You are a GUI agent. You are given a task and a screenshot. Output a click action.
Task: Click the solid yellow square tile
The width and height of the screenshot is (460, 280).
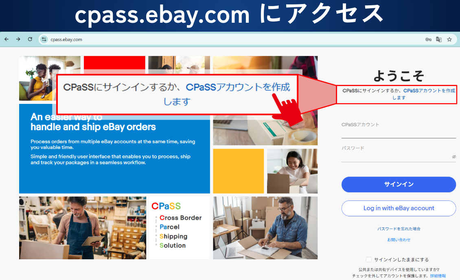coord(238,171)
